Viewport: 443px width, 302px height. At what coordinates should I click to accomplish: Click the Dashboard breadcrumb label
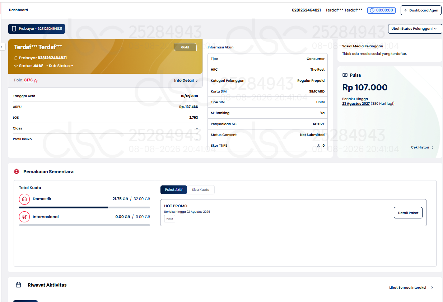tap(18, 10)
